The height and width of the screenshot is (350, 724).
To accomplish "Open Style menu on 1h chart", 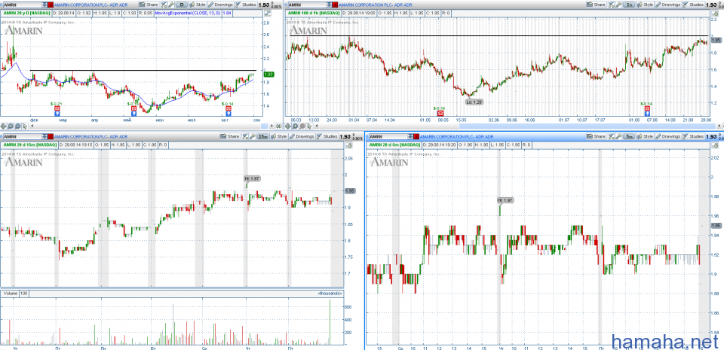I will pos(645,5).
